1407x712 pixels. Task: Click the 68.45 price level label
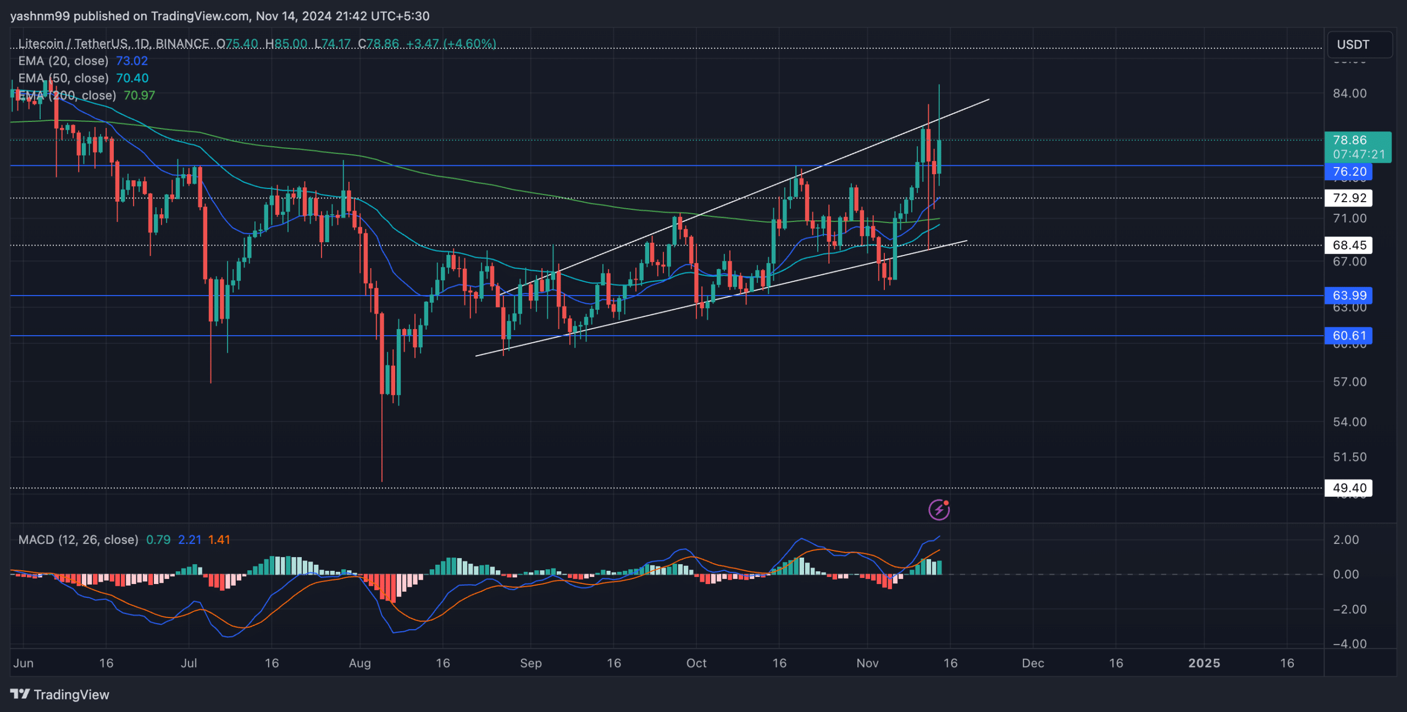[x=1349, y=245]
